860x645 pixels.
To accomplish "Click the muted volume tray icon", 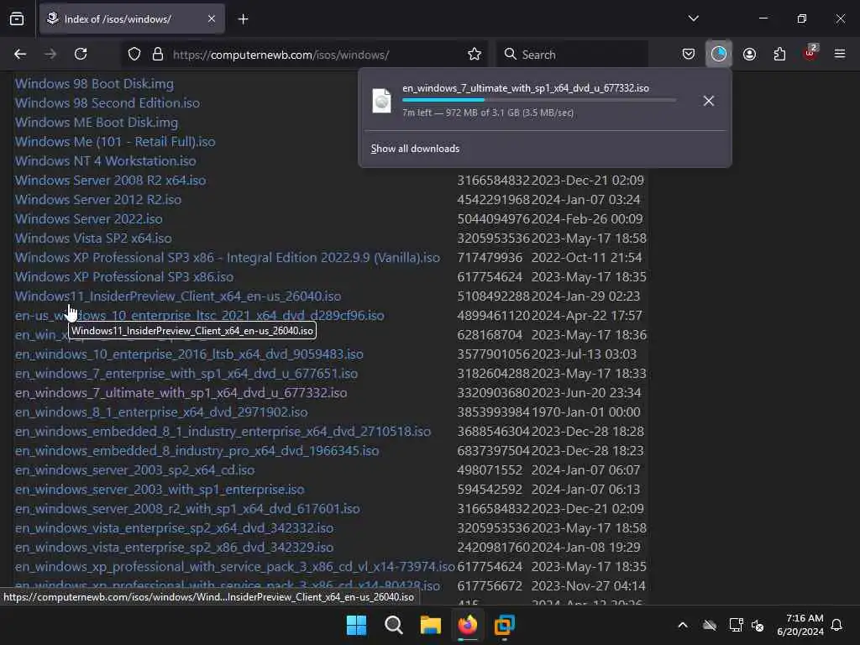I will [758, 625].
